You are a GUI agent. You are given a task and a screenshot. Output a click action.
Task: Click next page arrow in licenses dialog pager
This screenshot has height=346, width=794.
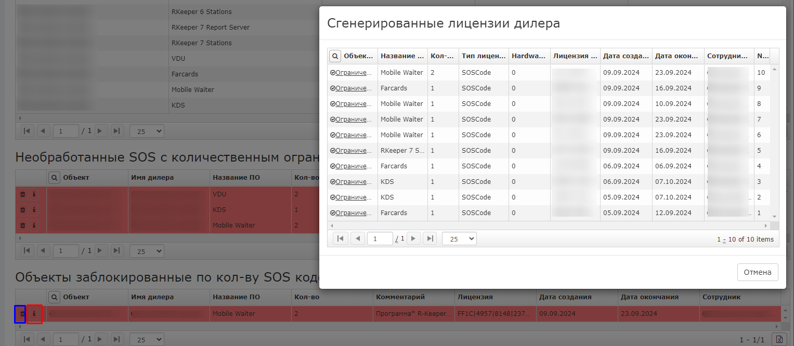[x=413, y=238]
